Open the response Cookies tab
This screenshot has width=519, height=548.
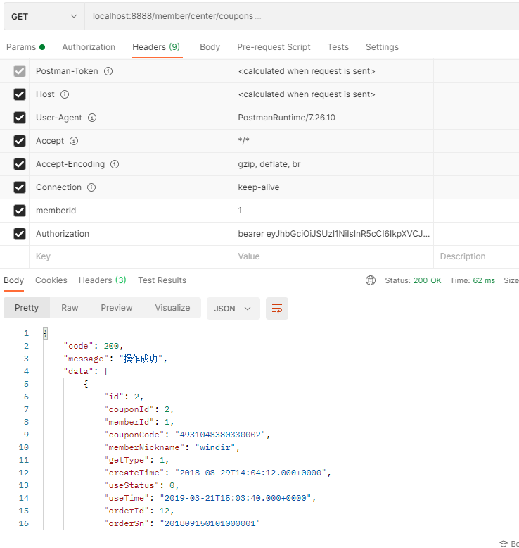(x=51, y=280)
